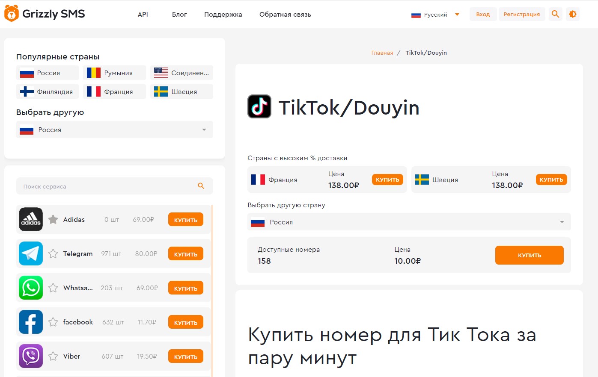Select Россия in popular countries
Screen dimensions: 598x377
pyautogui.click(x=48, y=73)
